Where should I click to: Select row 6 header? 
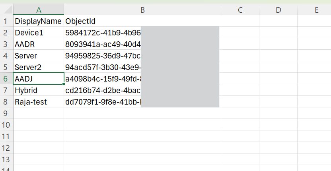pos(6,78)
